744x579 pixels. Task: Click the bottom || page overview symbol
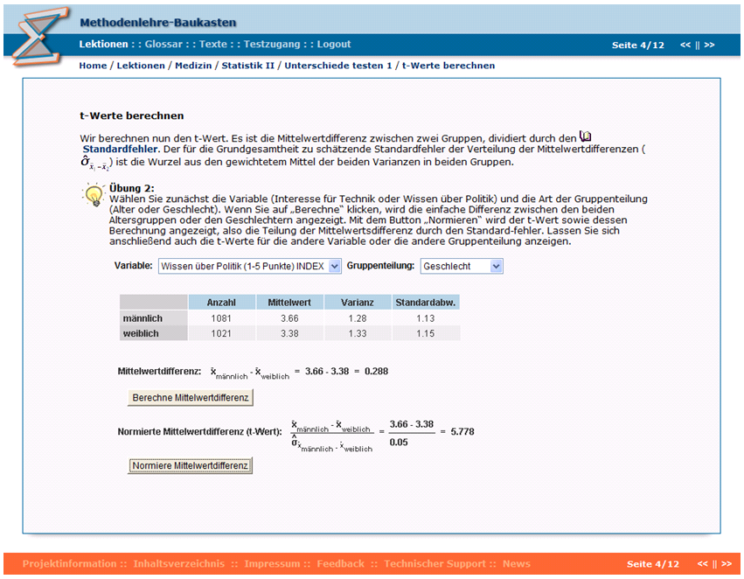tap(714, 564)
